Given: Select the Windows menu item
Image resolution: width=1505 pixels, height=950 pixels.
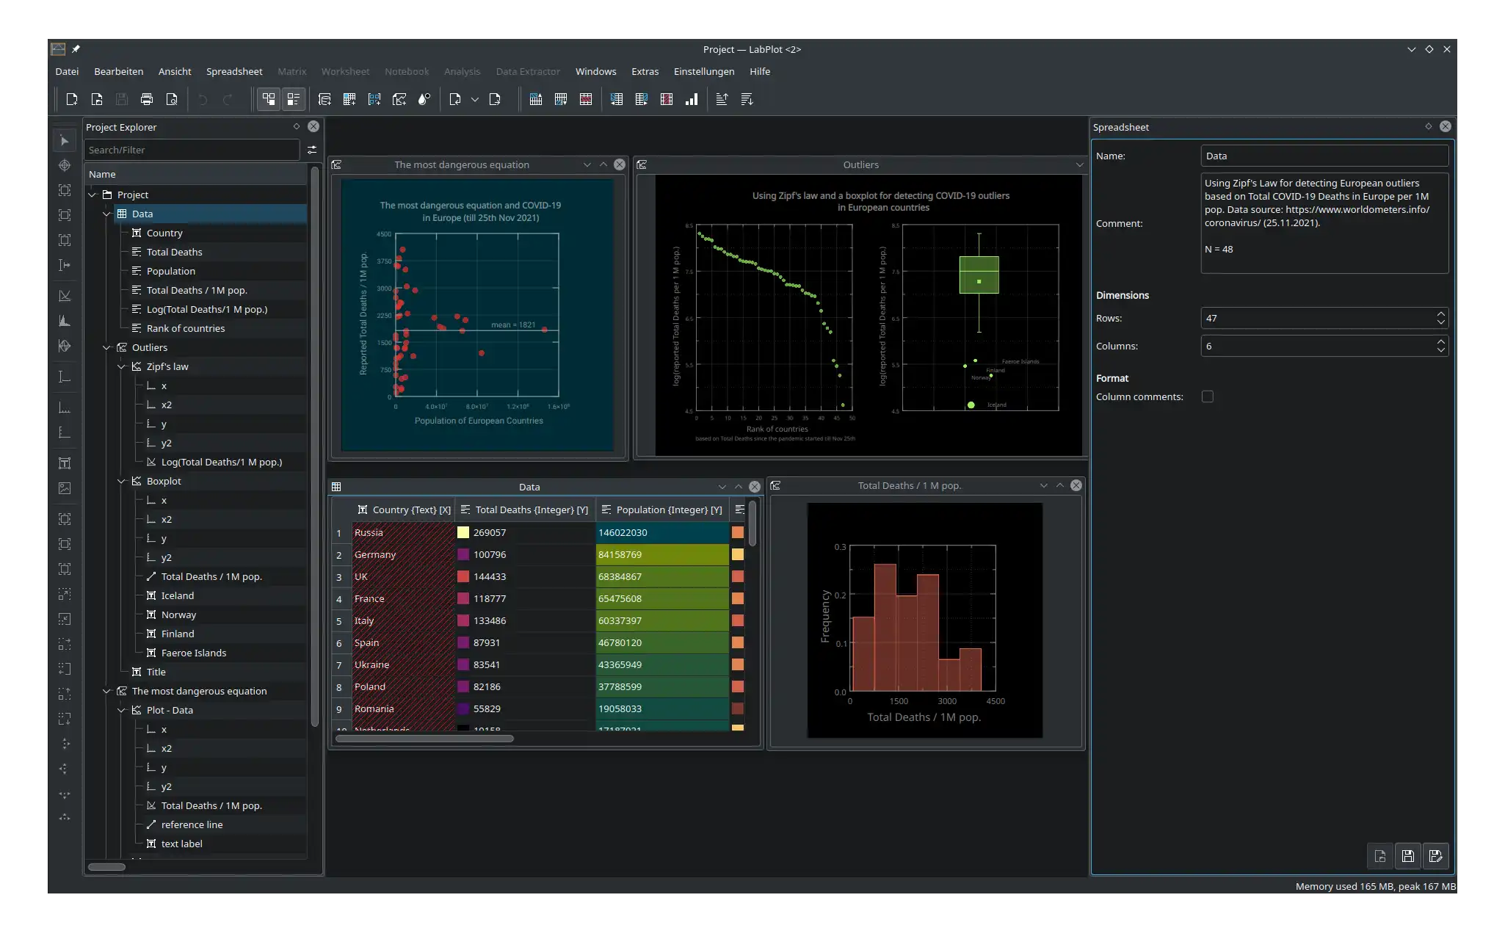Looking at the screenshot, I should (595, 71).
